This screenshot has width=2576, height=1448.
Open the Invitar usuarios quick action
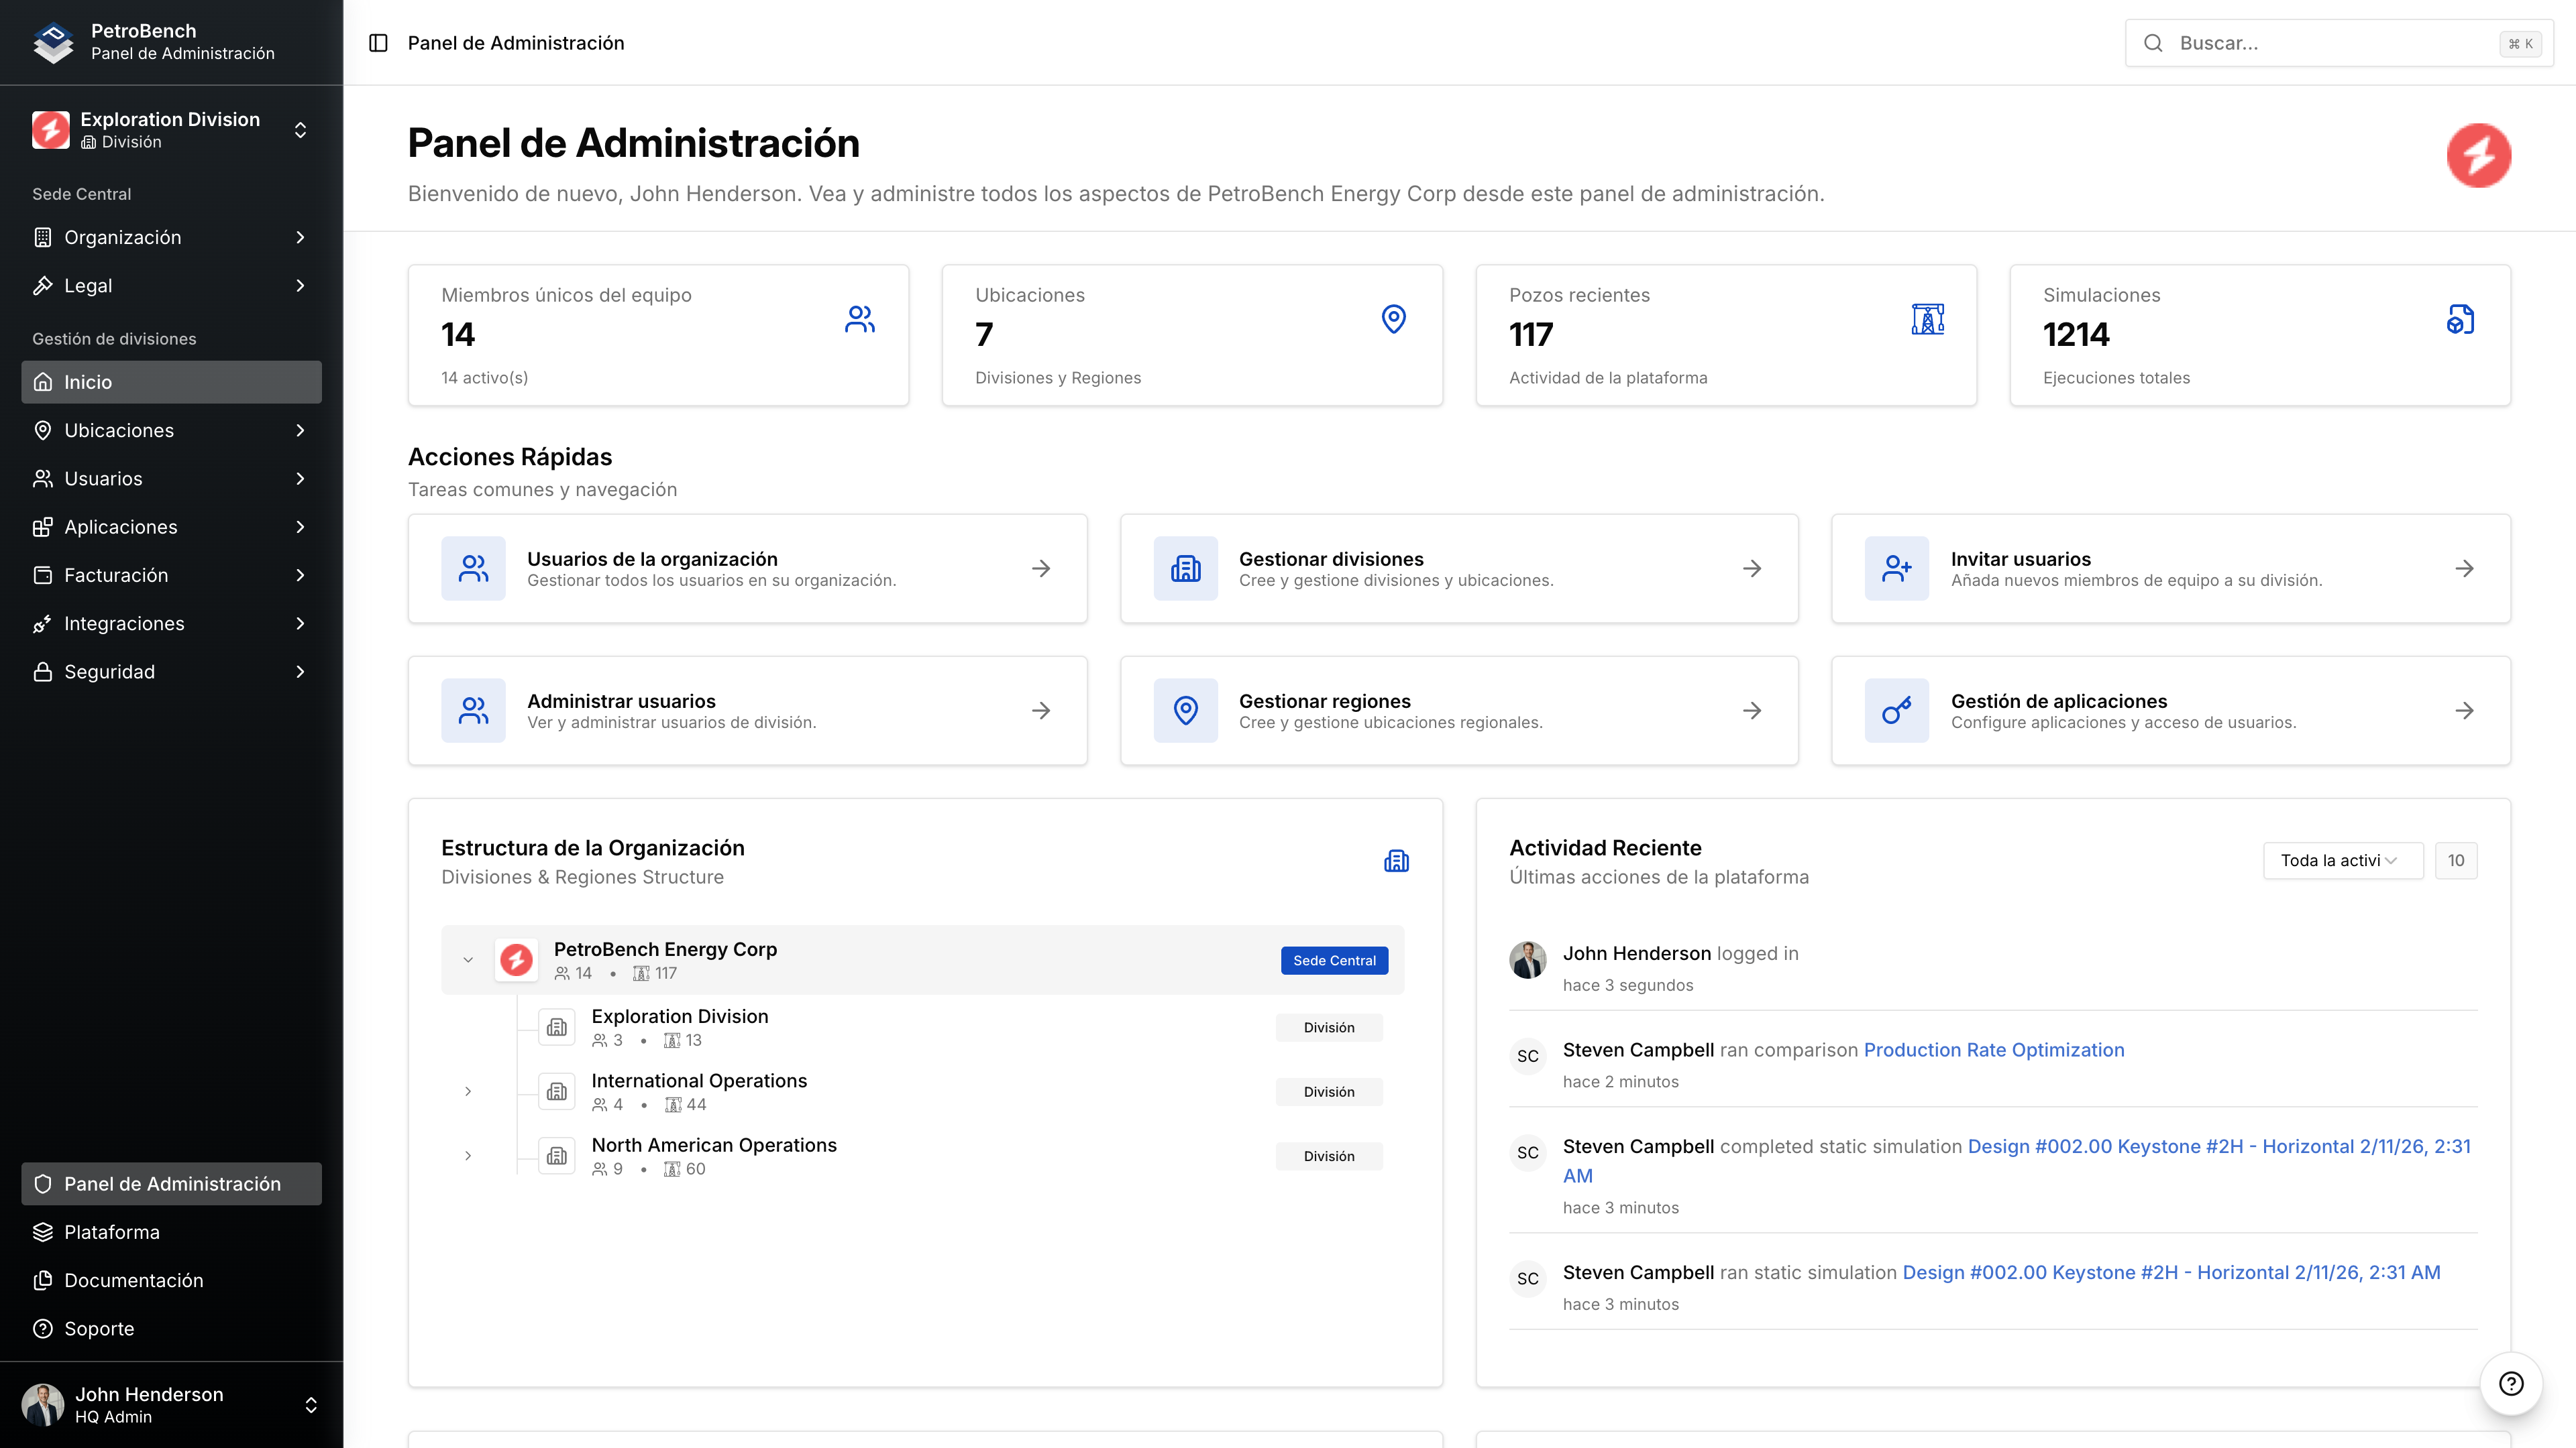tap(2169, 568)
